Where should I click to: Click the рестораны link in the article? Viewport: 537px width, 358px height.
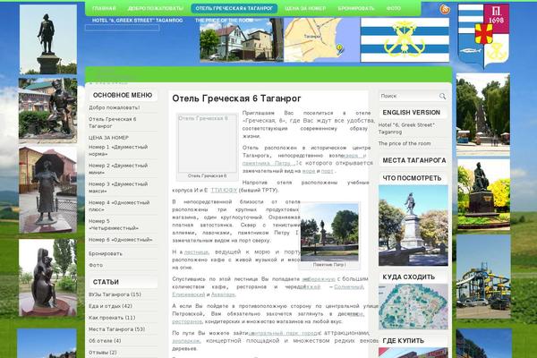pos(187,321)
